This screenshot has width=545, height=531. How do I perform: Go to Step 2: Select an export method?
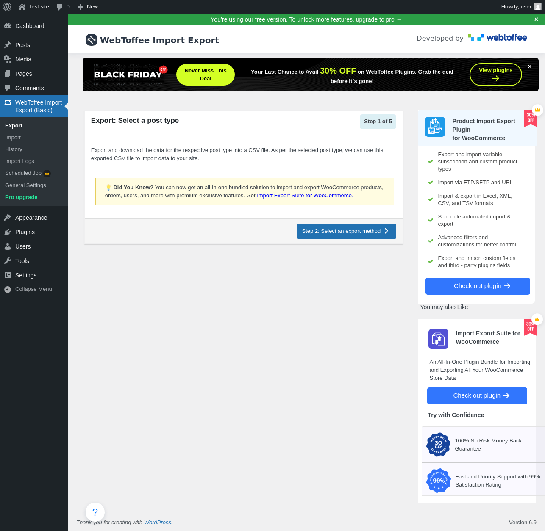(x=346, y=231)
